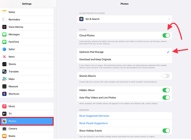
Task: Select Books label in sidebar
Action: 12,136
